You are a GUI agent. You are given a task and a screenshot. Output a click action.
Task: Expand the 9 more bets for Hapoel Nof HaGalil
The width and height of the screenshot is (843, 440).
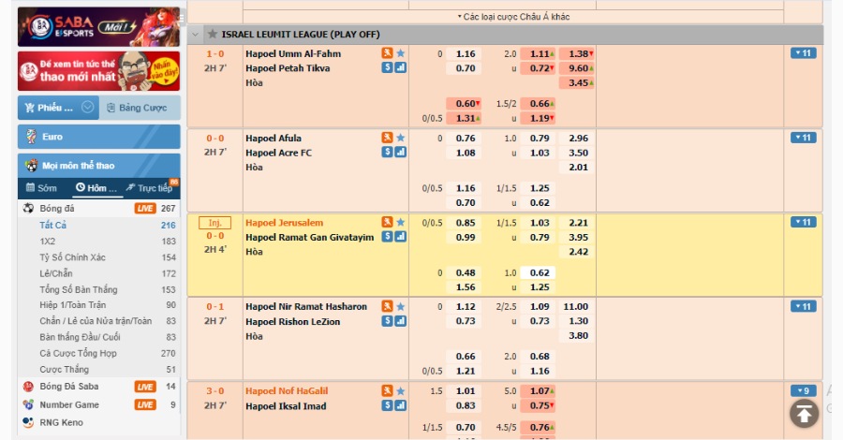804,390
